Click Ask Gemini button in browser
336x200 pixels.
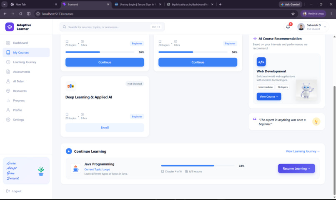pyautogui.click(x=291, y=4)
